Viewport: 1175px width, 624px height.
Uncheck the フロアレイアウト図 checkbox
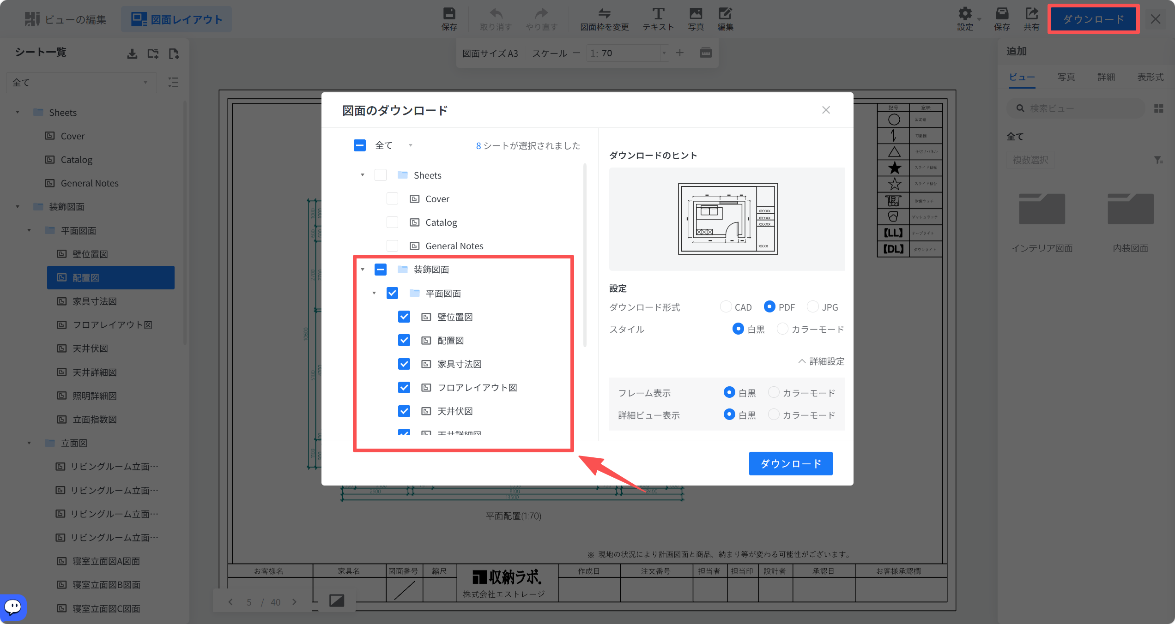click(x=404, y=388)
